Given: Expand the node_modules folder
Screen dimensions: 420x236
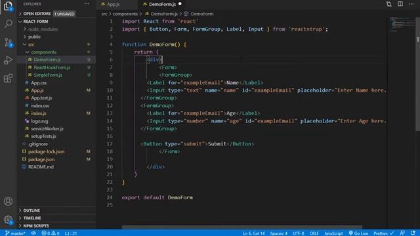Looking at the screenshot, I should pos(43,29).
